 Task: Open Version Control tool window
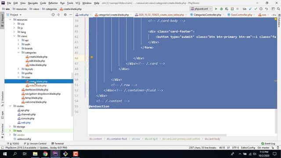click(35, 144)
